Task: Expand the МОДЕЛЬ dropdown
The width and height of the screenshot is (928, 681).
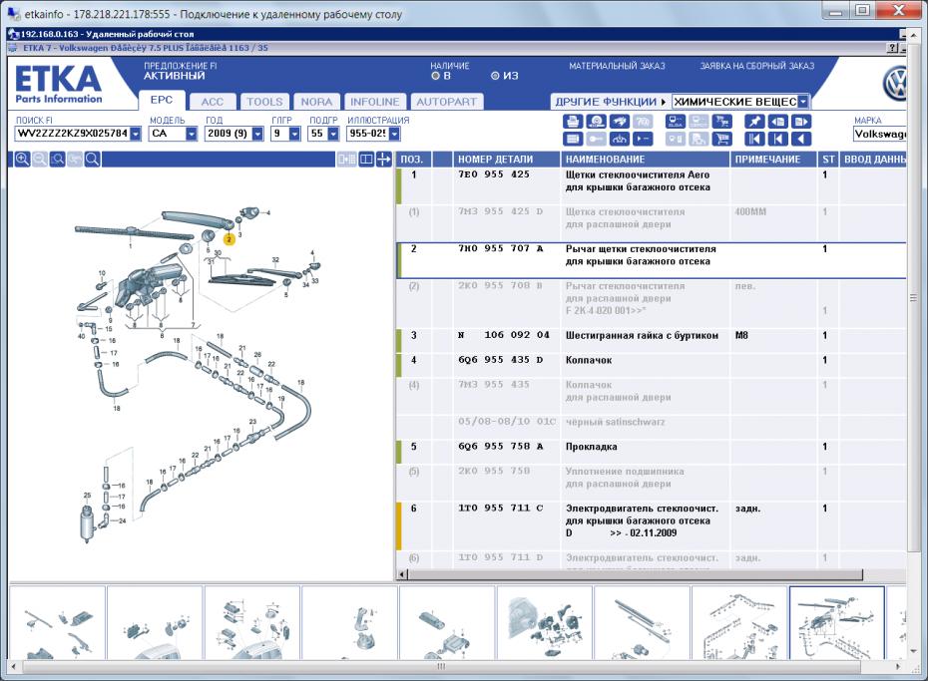Action: [x=192, y=134]
